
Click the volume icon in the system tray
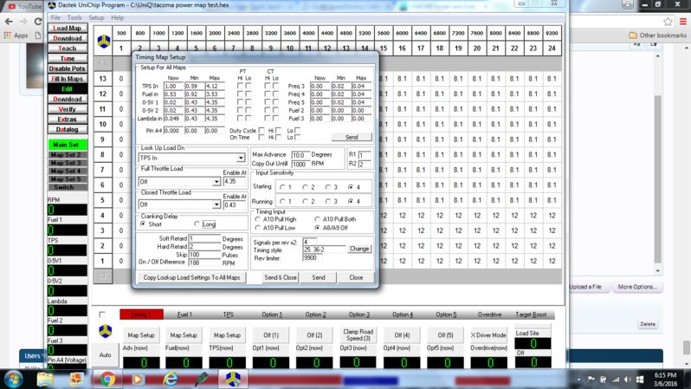(x=627, y=379)
